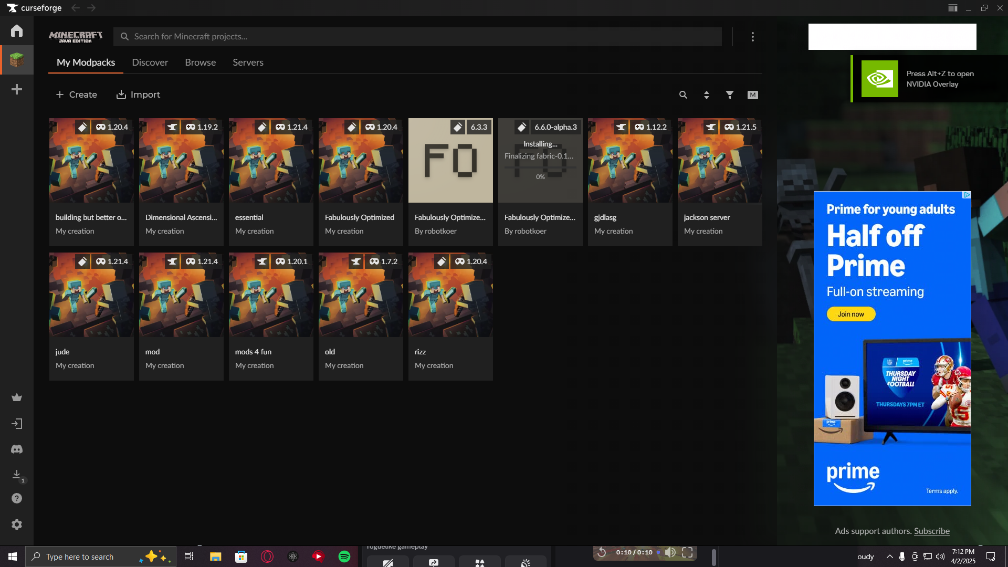Image resolution: width=1008 pixels, height=567 pixels.
Task: Open the sort order arrows dropdown
Action: 707,95
